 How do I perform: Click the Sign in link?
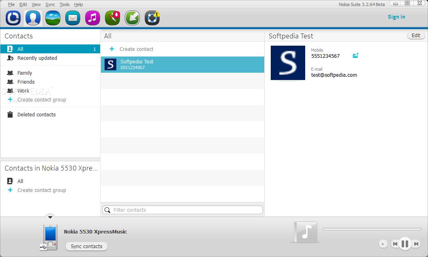click(396, 17)
